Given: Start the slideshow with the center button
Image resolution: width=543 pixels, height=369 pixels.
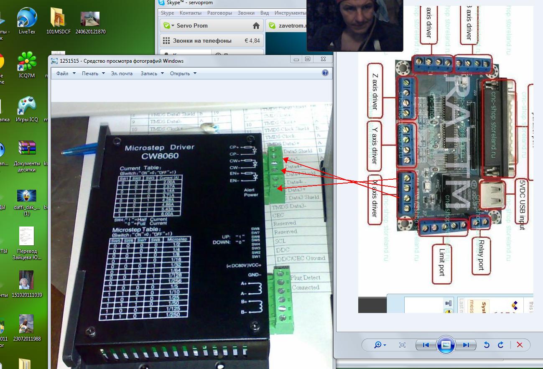Looking at the screenshot, I should (x=446, y=345).
